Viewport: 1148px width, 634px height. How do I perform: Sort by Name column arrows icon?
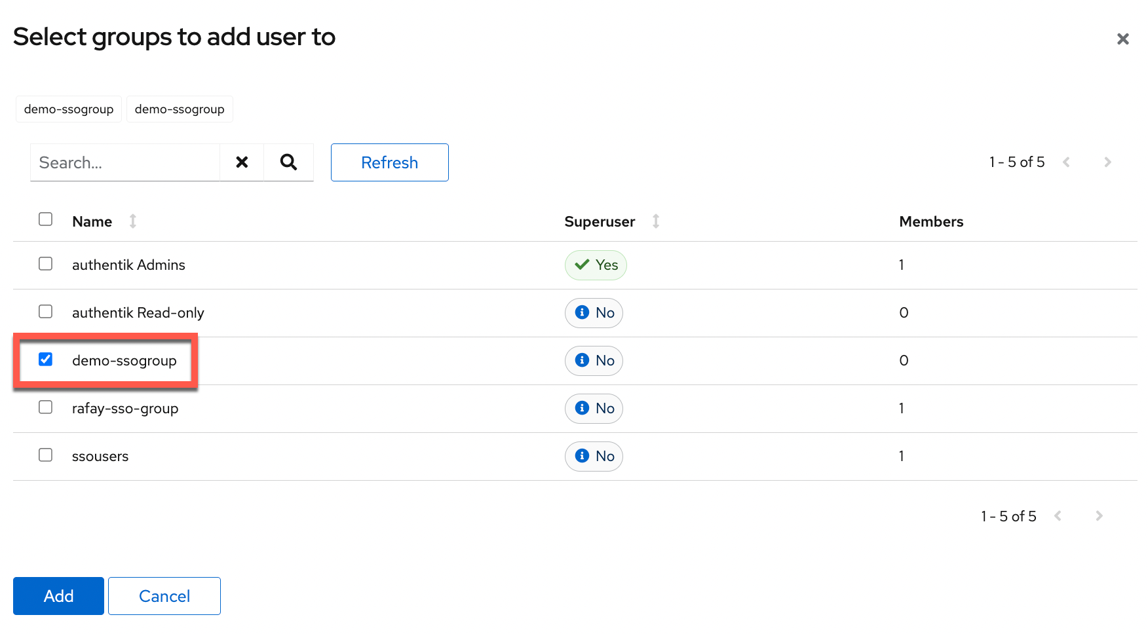click(x=133, y=221)
